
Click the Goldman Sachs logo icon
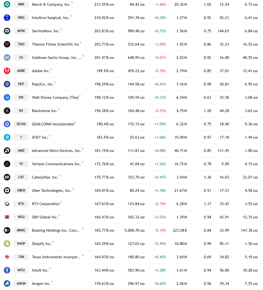click(x=7, y=58)
